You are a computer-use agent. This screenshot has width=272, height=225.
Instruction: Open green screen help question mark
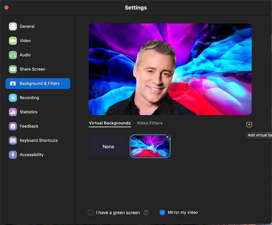coord(146,213)
